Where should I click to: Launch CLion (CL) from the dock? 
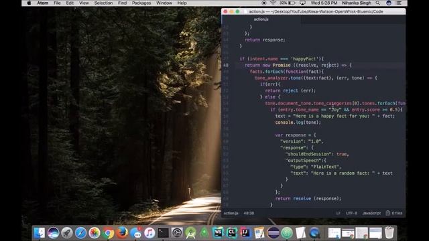[232, 233]
